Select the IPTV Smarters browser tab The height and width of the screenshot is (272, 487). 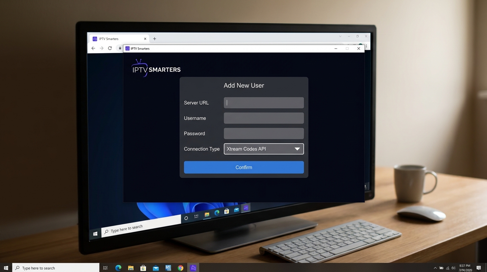click(x=119, y=39)
